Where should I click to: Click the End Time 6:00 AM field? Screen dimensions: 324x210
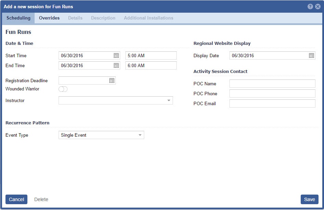click(x=151, y=65)
